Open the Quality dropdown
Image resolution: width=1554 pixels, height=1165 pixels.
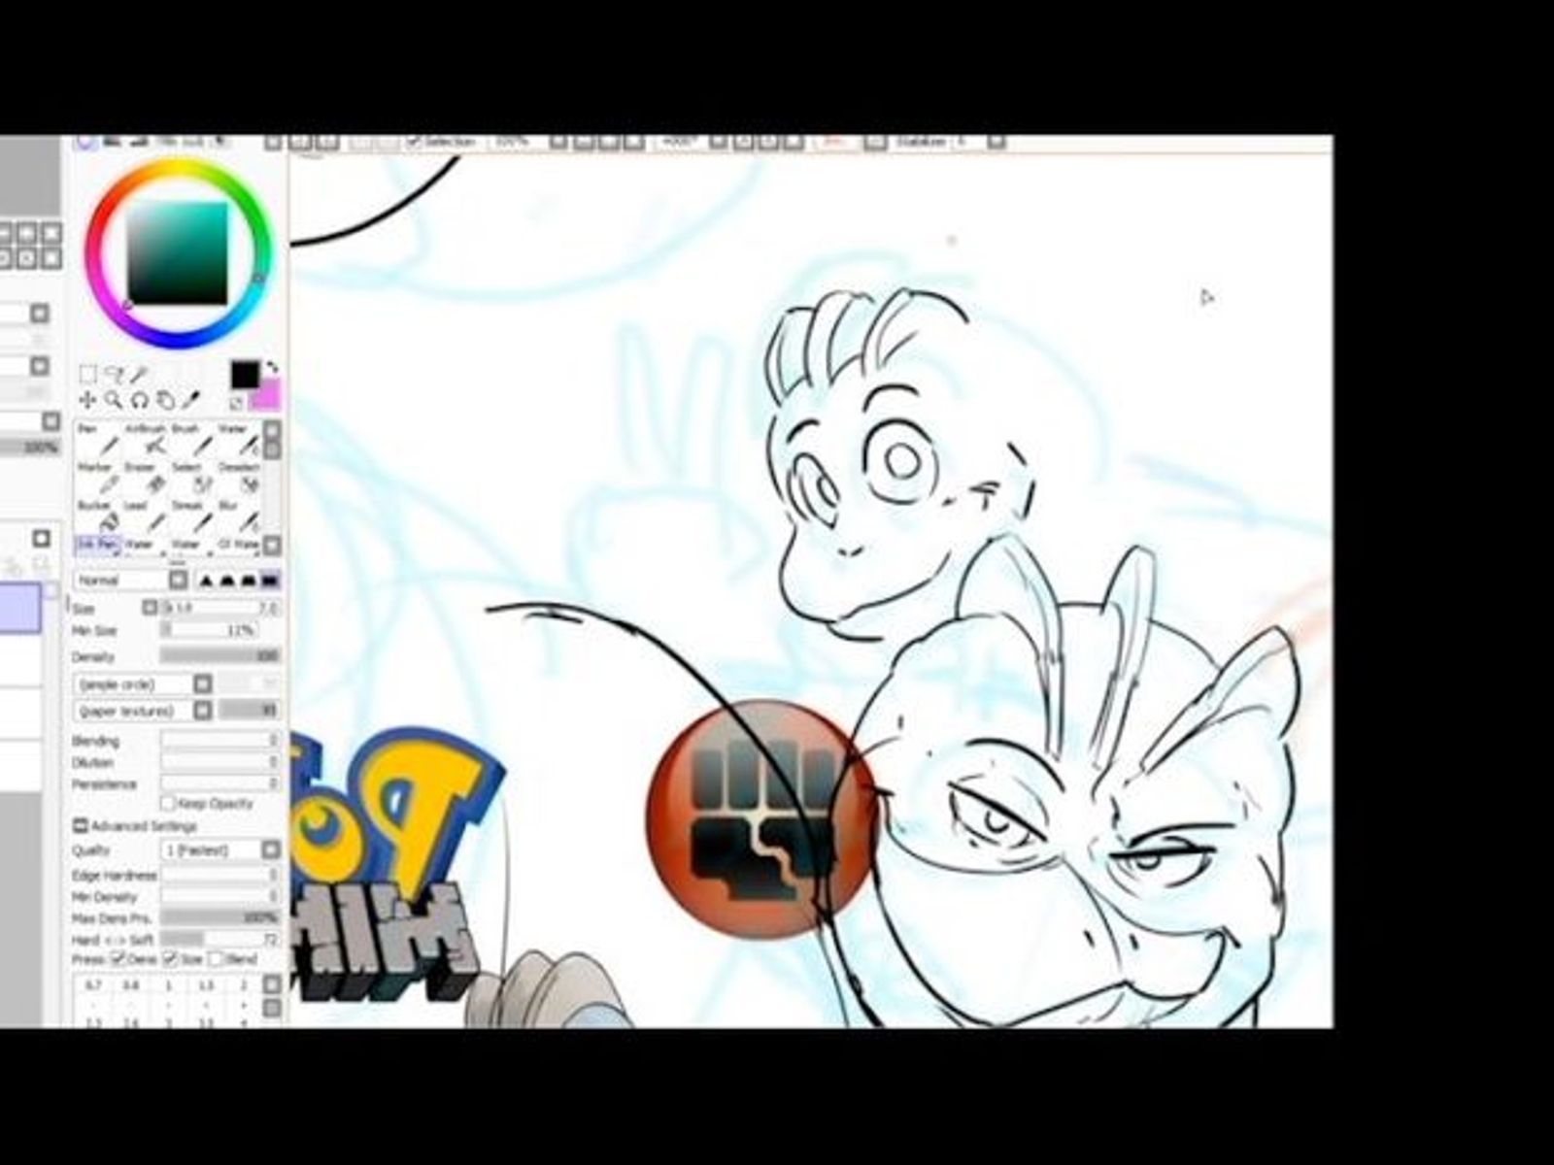click(x=220, y=850)
